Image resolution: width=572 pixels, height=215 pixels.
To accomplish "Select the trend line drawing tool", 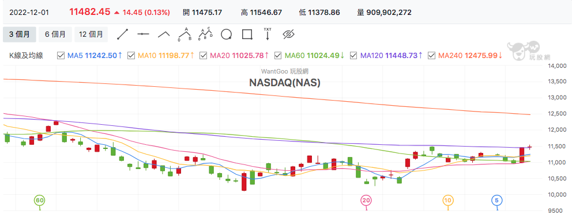I will [123, 34].
